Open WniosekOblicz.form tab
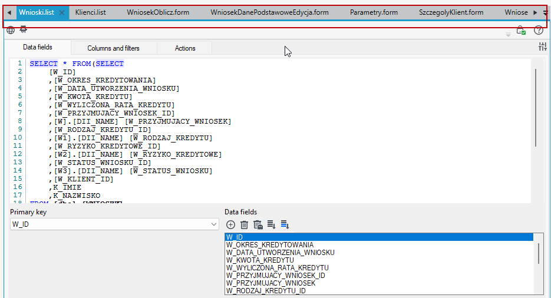The image size is (551, 298). tap(158, 12)
